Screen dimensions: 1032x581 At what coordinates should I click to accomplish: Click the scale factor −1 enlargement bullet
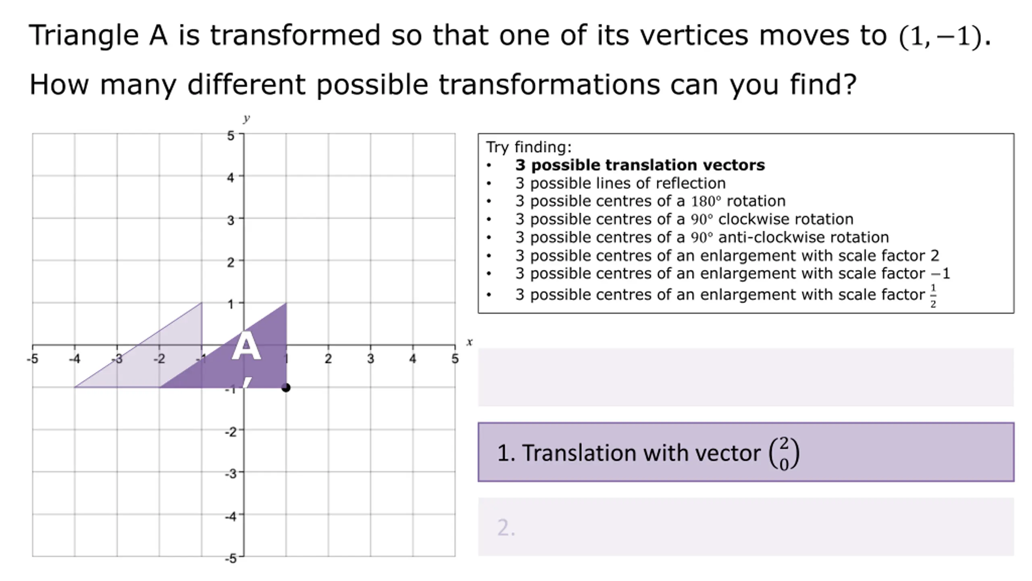tap(732, 274)
